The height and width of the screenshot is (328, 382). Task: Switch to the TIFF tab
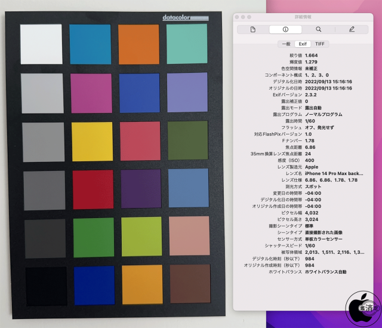coord(319,44)
